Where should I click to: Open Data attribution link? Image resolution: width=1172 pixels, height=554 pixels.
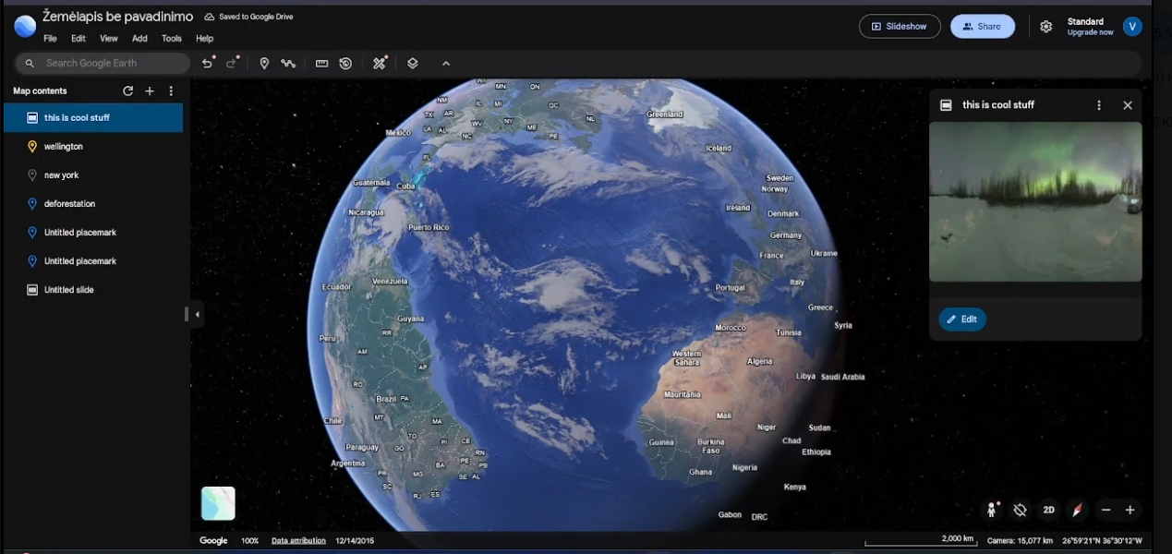pos(298,540)
